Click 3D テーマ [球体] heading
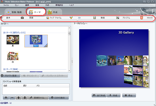The width and height of the screenshot is (156, 106). click(10, 69)
